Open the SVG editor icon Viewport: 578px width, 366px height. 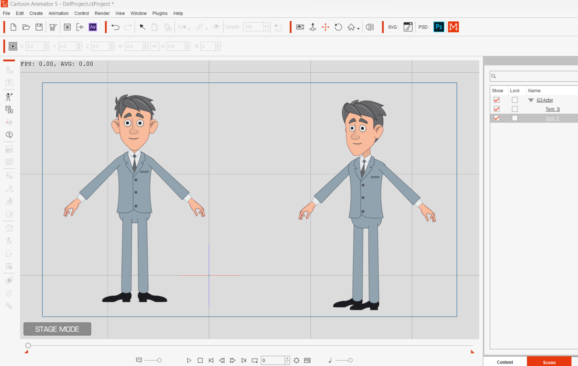point(408,27)
